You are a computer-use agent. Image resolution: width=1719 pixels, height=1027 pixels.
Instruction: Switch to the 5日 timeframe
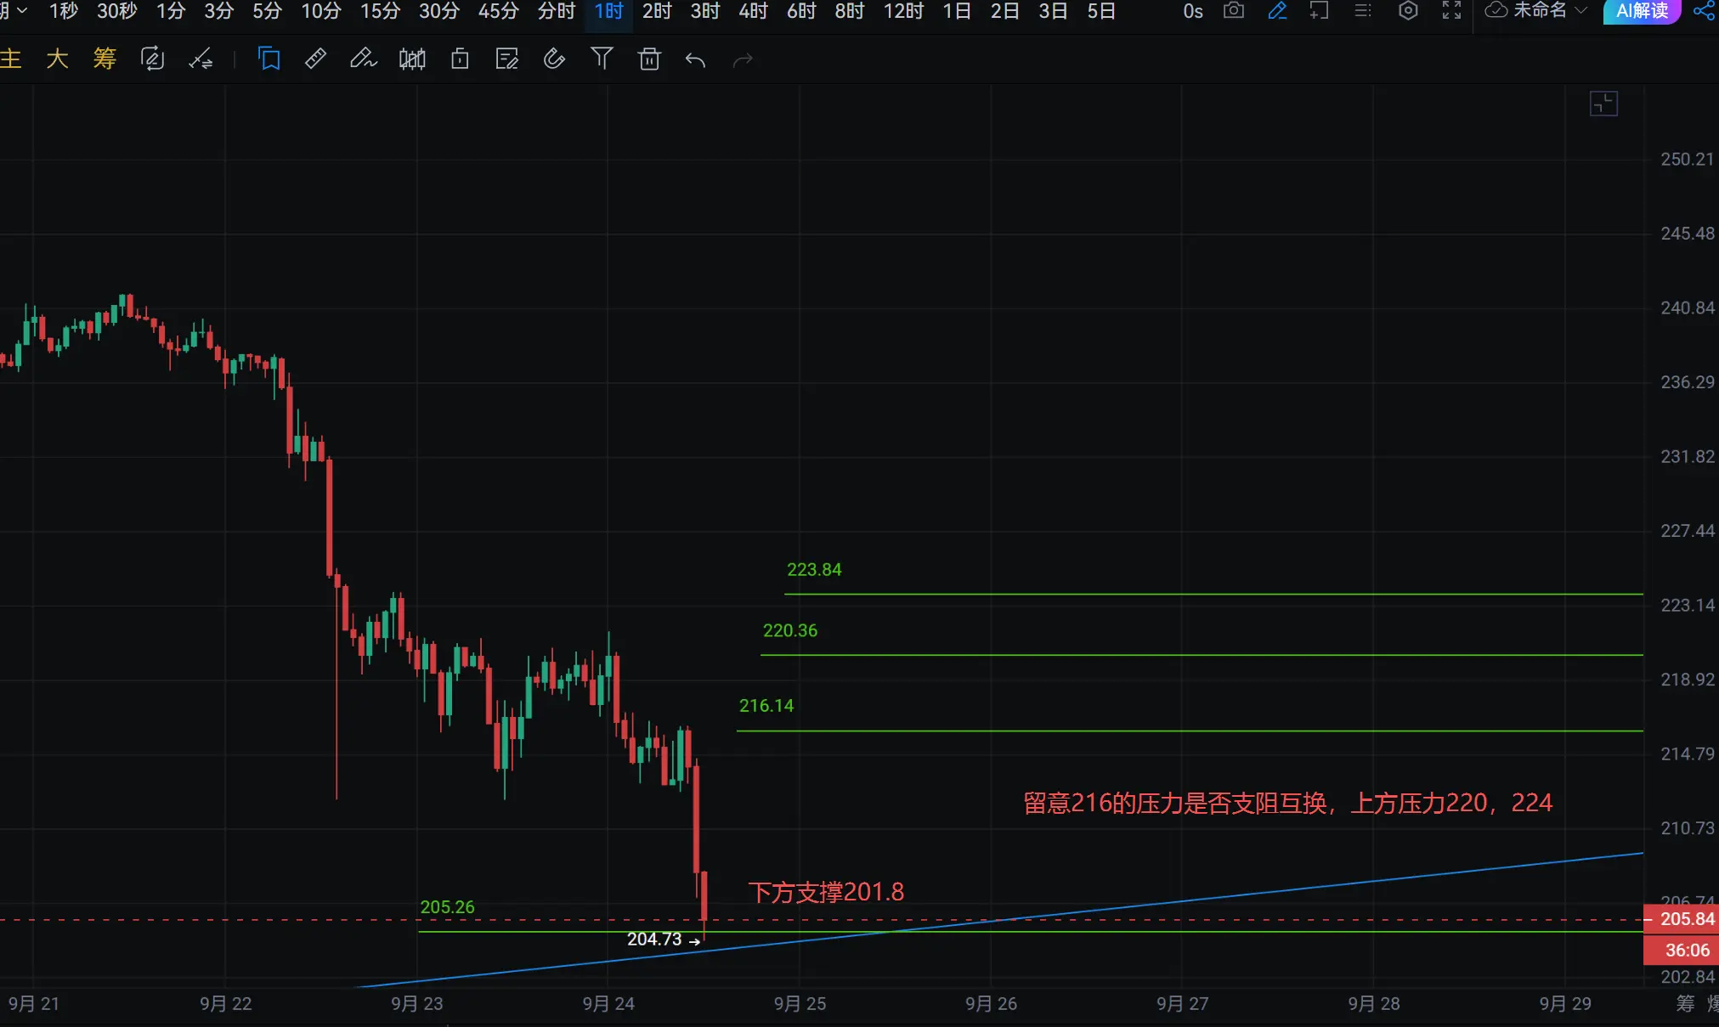point(1101,11)
